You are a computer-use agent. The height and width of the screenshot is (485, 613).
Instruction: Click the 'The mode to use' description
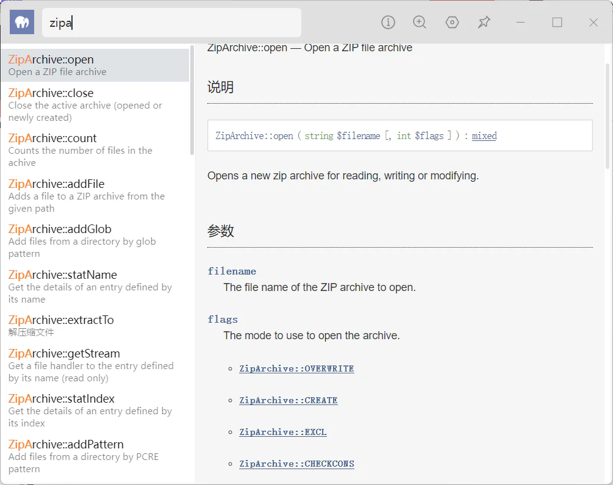(x=312, y=335)
